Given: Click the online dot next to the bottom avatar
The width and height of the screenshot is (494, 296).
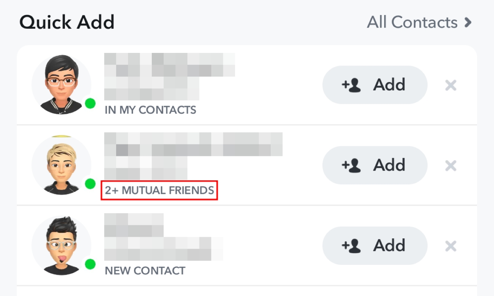Looking at the screenshot, I should 90,264.
